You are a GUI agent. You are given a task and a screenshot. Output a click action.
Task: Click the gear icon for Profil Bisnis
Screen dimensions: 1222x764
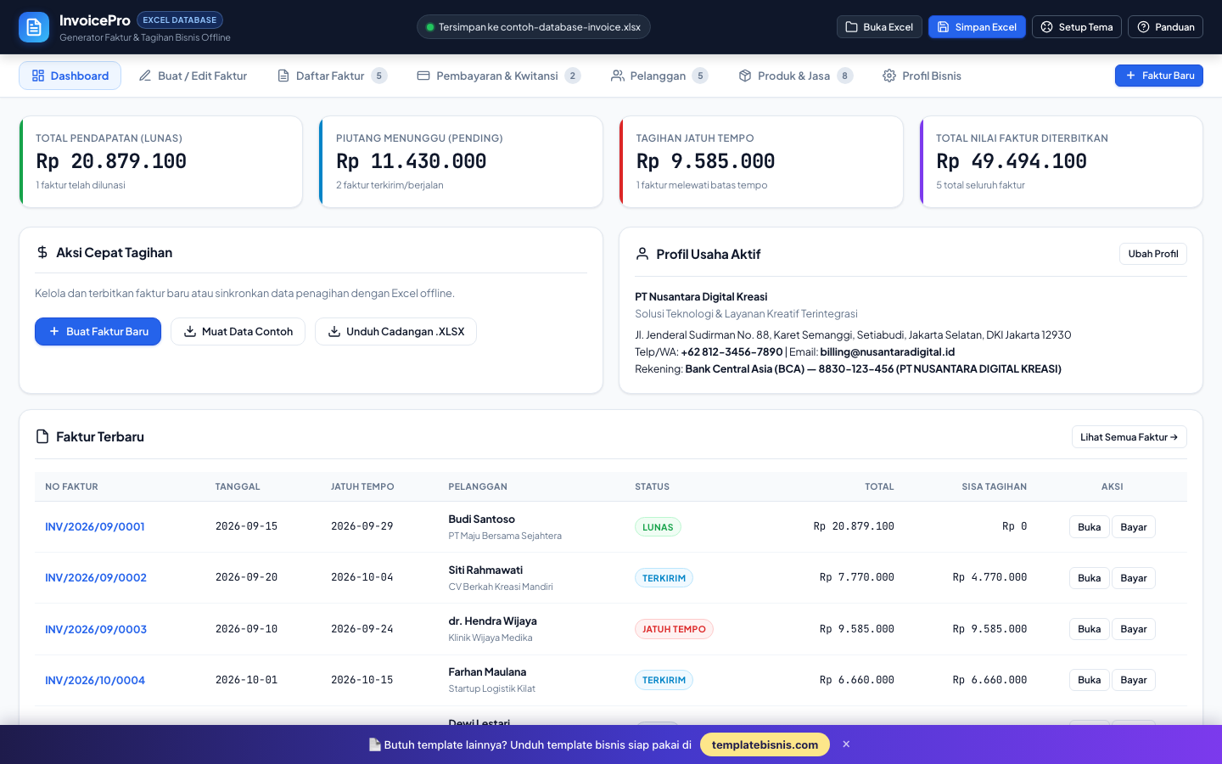click(x=889, y=76)
